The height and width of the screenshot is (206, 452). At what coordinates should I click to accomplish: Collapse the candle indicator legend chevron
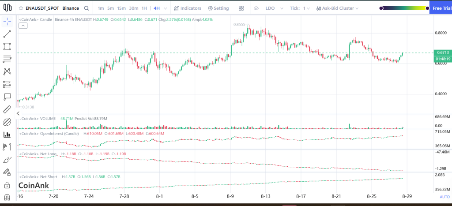(23, 26)
